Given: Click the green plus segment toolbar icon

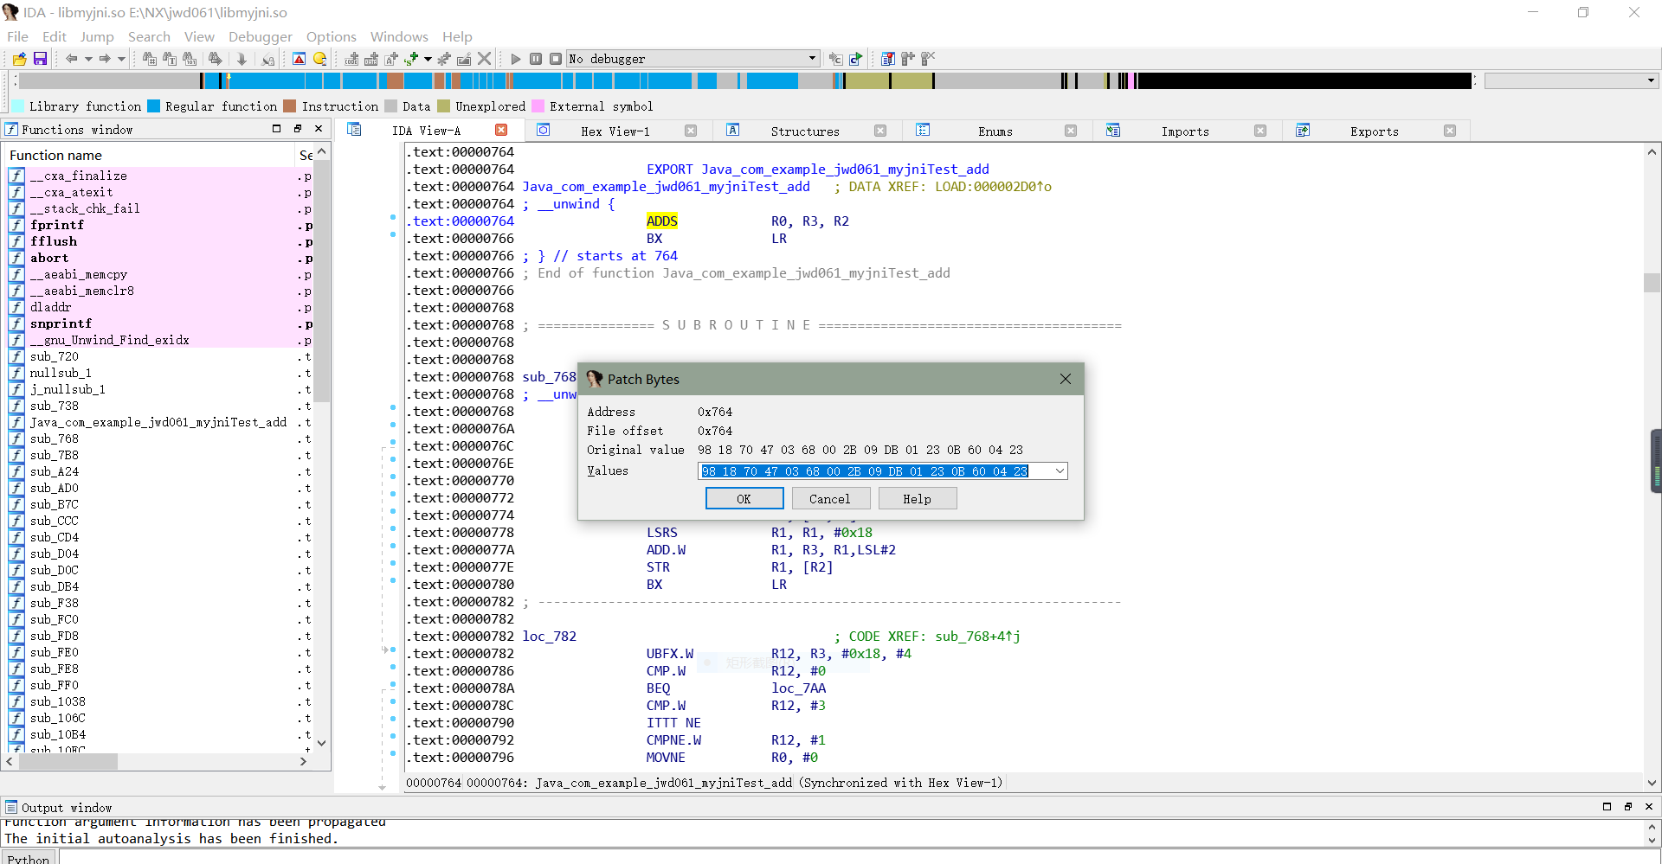Looking at the screenshot, I should click(411, 59).
